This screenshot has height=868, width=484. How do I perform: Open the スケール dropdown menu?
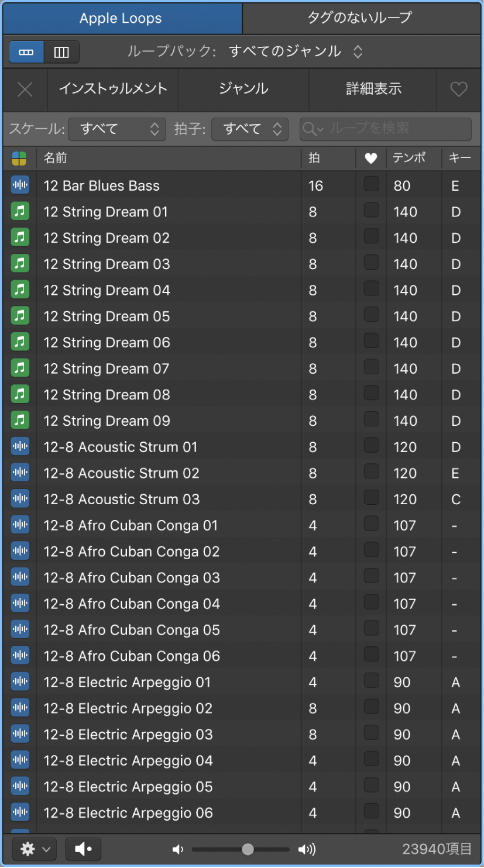117,129
